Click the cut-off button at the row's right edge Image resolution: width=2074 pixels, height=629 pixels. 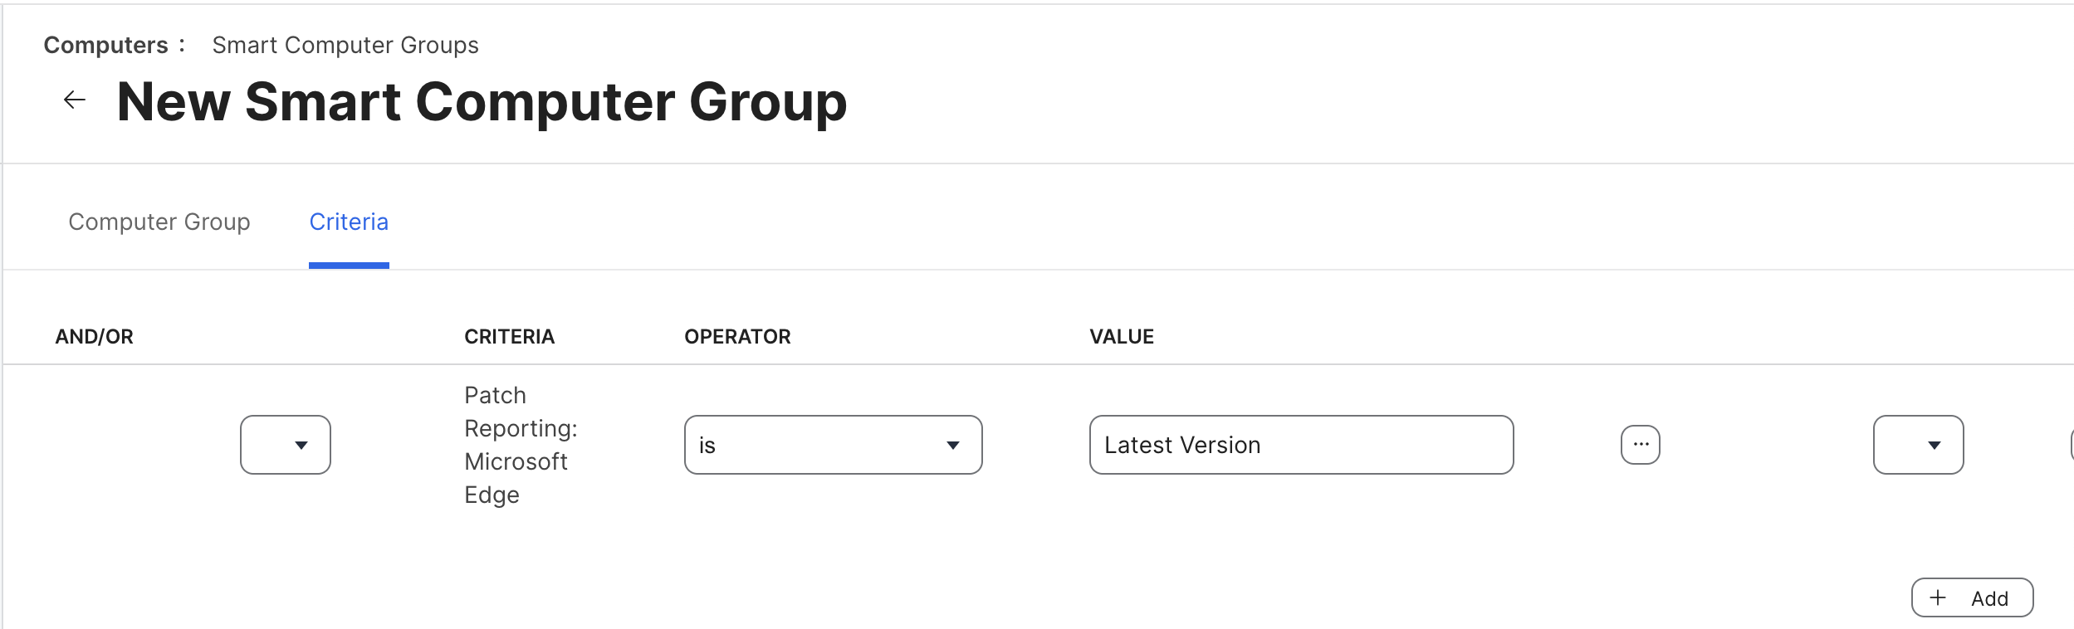[2072, 445]
